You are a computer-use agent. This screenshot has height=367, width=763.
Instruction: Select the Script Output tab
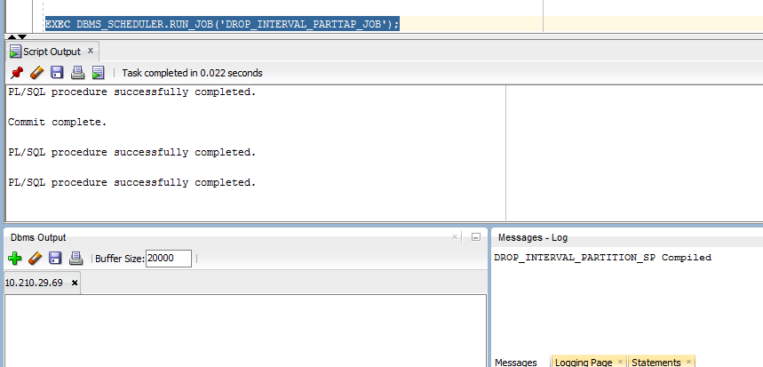tap(50, 52)
